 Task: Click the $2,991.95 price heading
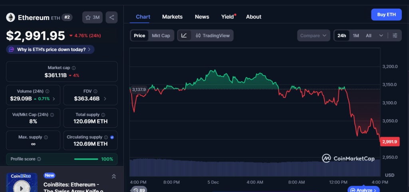[36, 36]
